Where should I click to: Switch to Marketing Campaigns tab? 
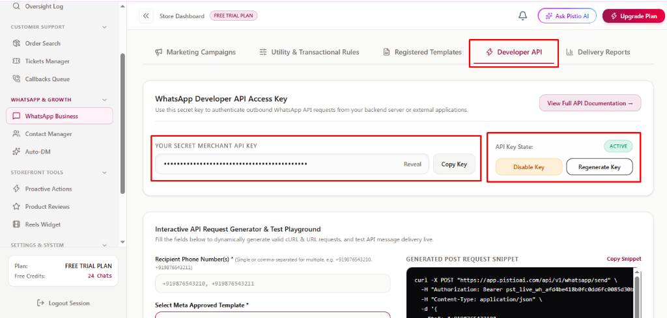195,52
